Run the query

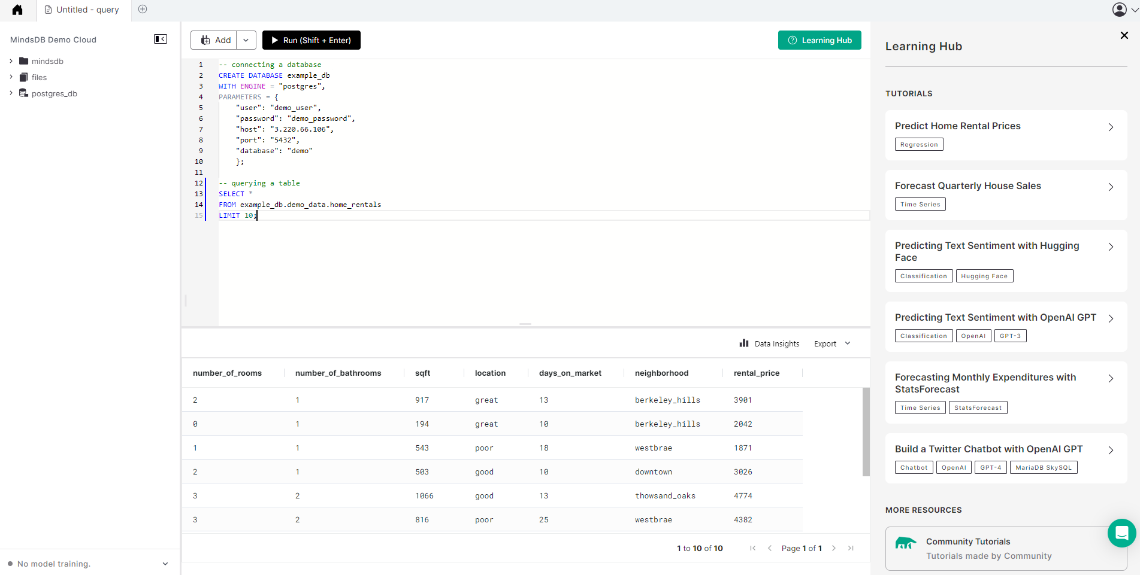tap(312, 40)
